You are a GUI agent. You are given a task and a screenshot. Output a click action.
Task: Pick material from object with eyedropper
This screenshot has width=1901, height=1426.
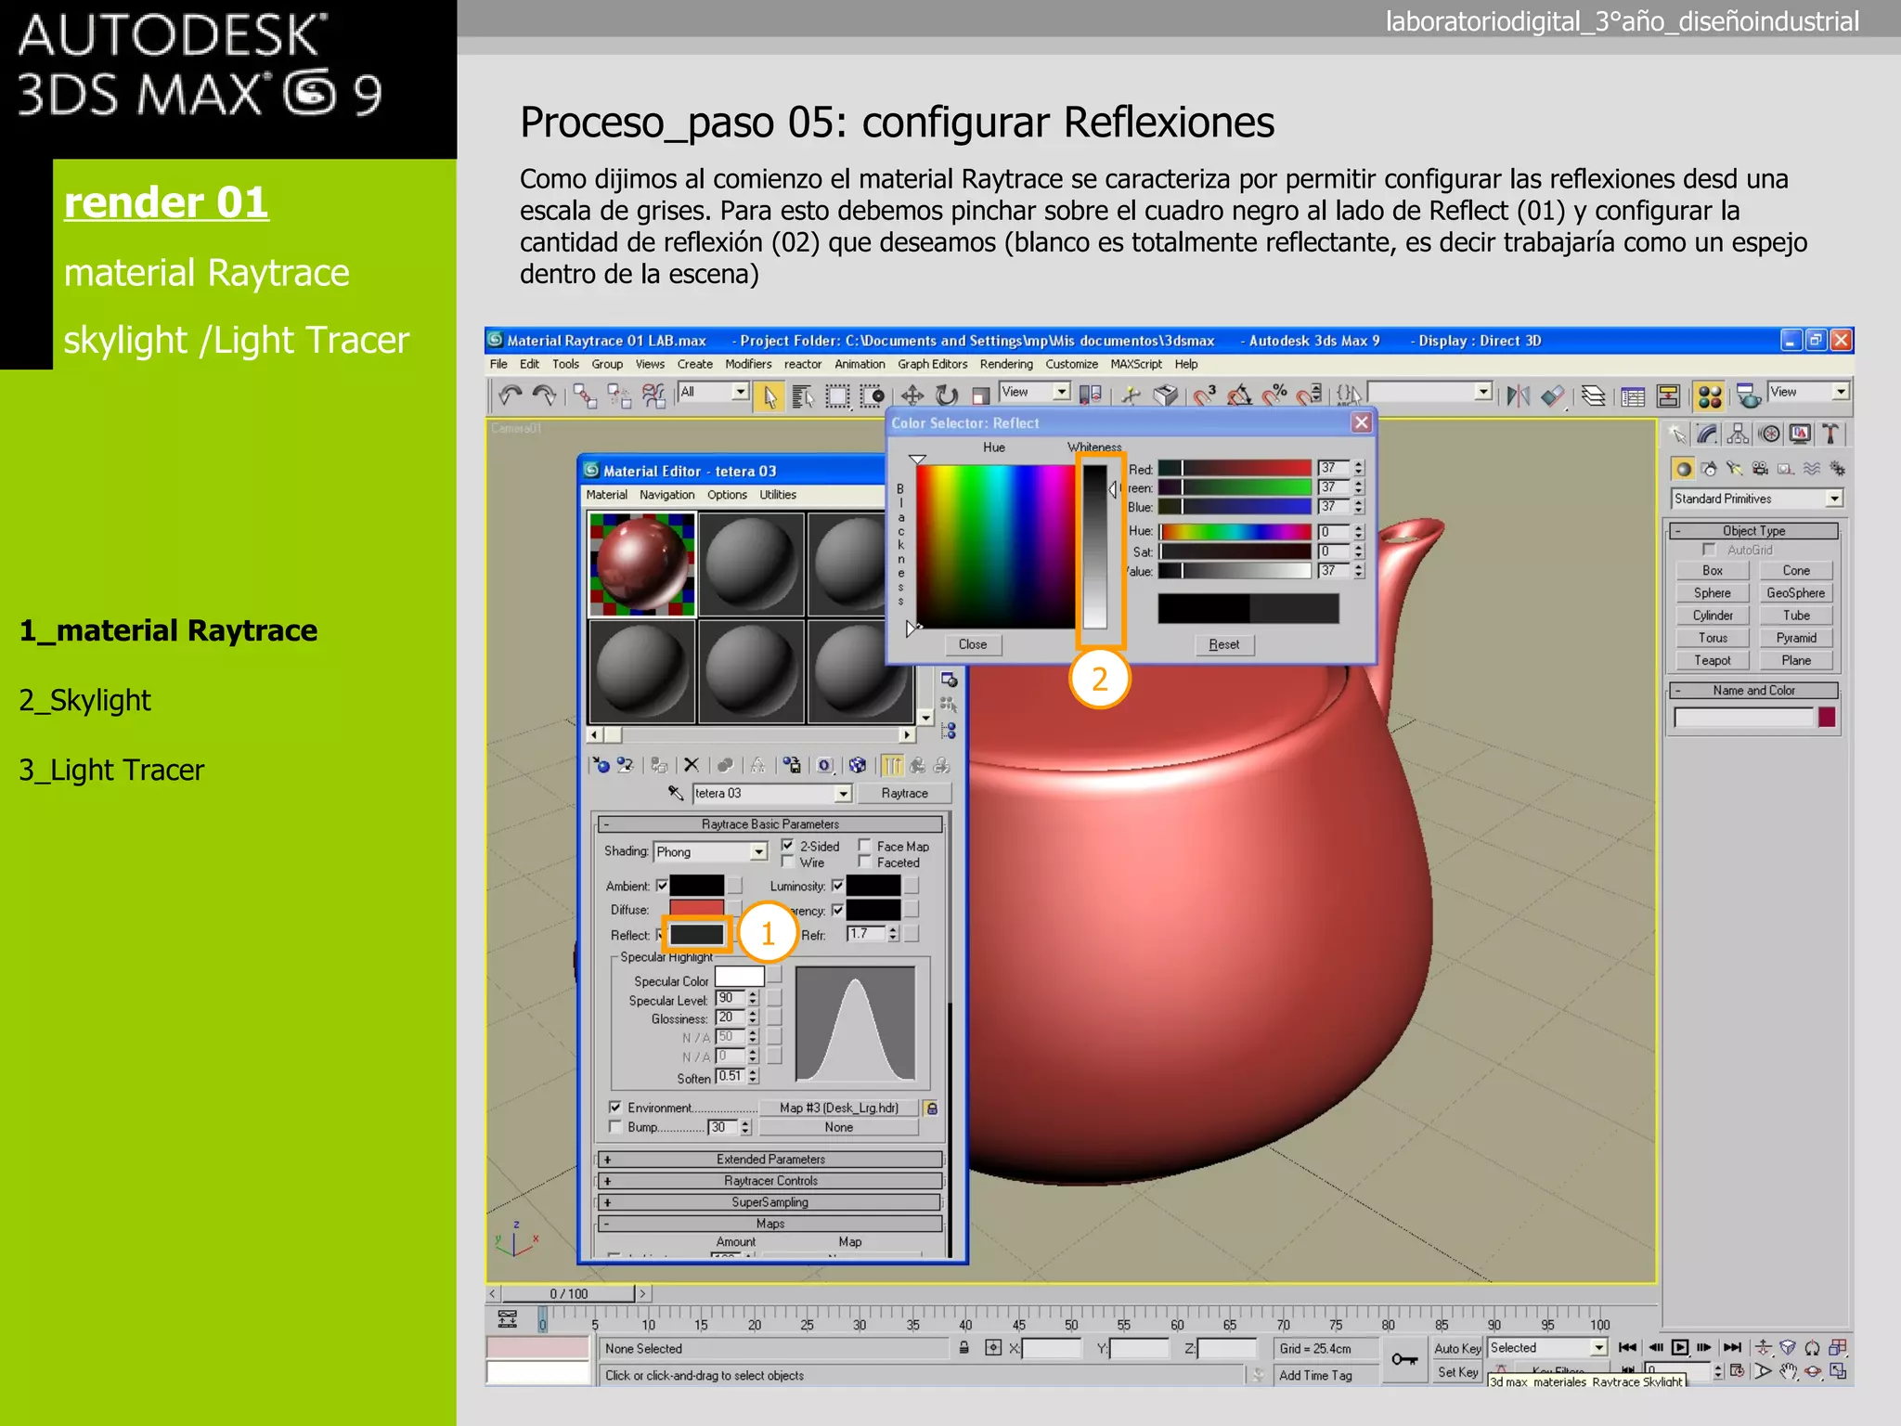pos(676,793)
